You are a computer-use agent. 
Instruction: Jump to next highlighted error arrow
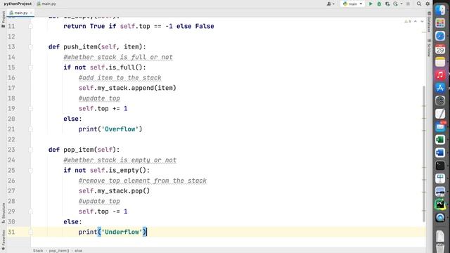pos(422,22)
